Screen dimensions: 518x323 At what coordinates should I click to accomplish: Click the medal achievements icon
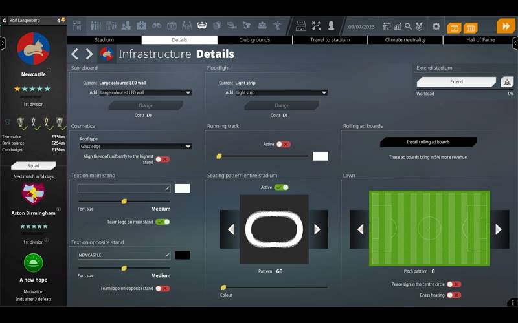tap(419, 26)
